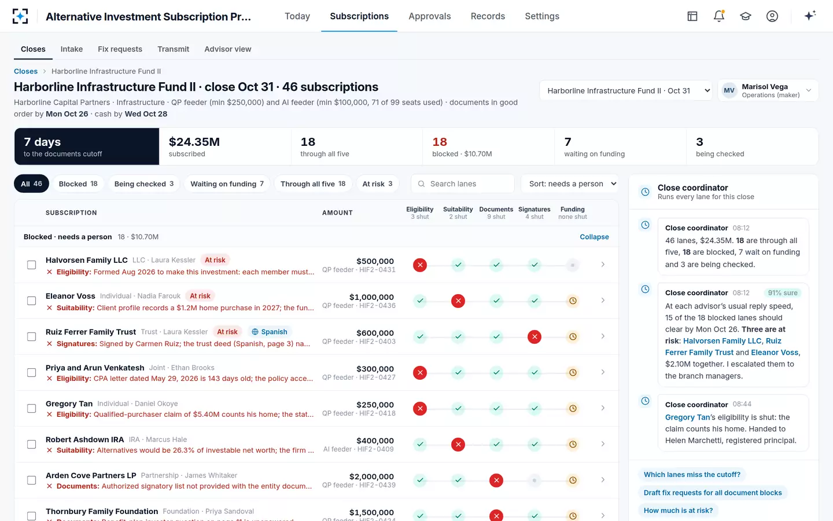
Task: Open the sparkle AI assistant icon
Action: 810,16
